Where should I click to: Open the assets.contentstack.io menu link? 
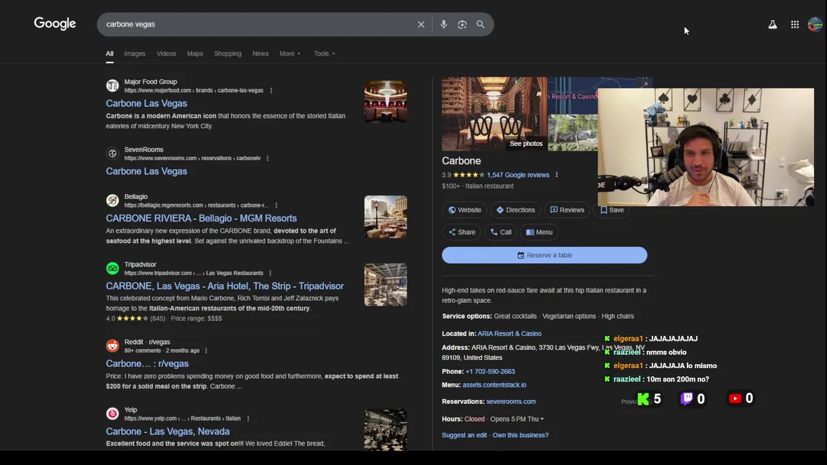[x=494, y=385]
